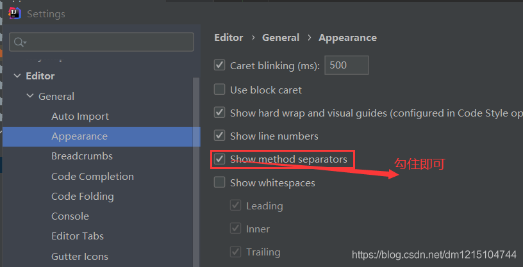Click the General breadcrumb link
This screenshot has width=523, height=267.
[x=281, y=38]
